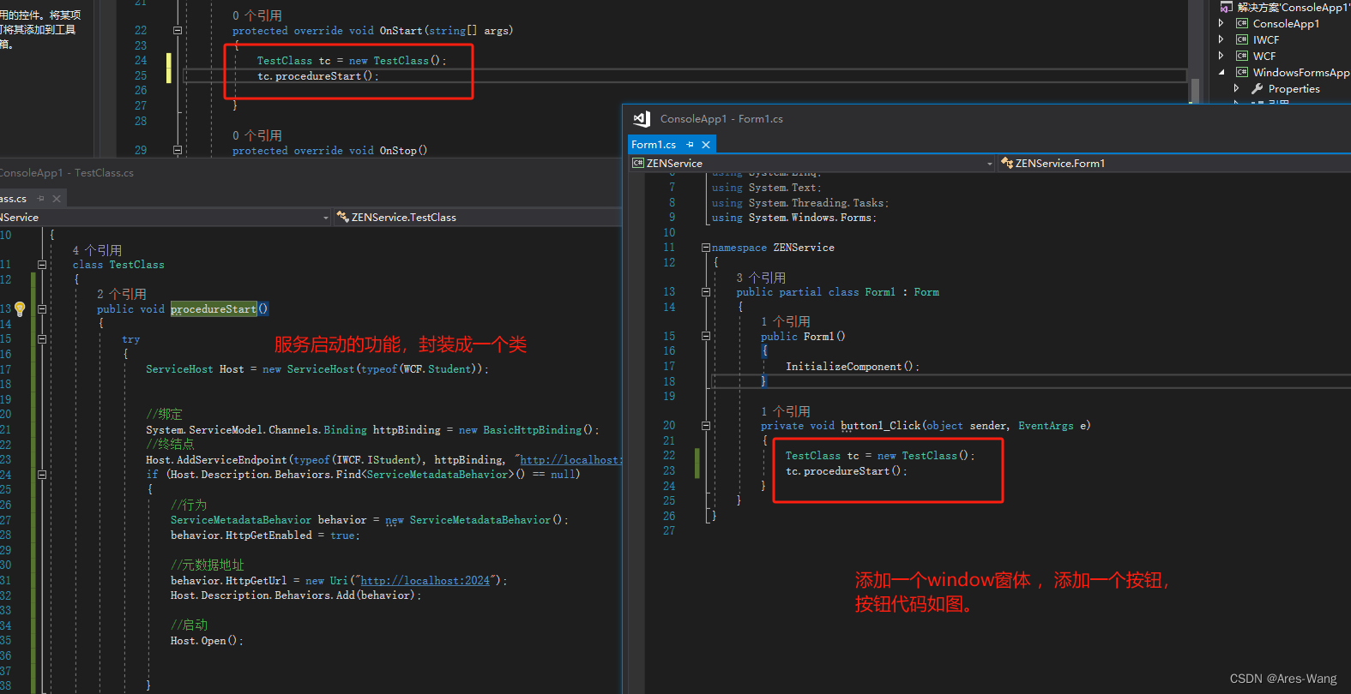
Task: Click the C# project icon next to ConsoleApp1
Action: coord(1241,23)
